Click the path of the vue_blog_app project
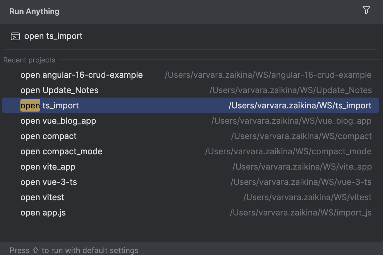 (x=291, y=121)
